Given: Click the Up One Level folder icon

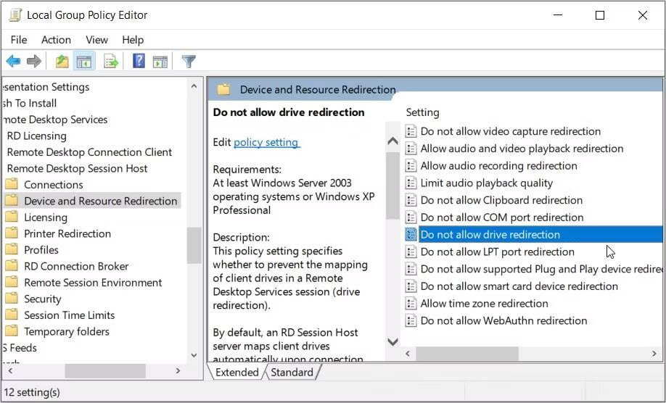Looking at the screenshot, I should [x=62, y=62].
